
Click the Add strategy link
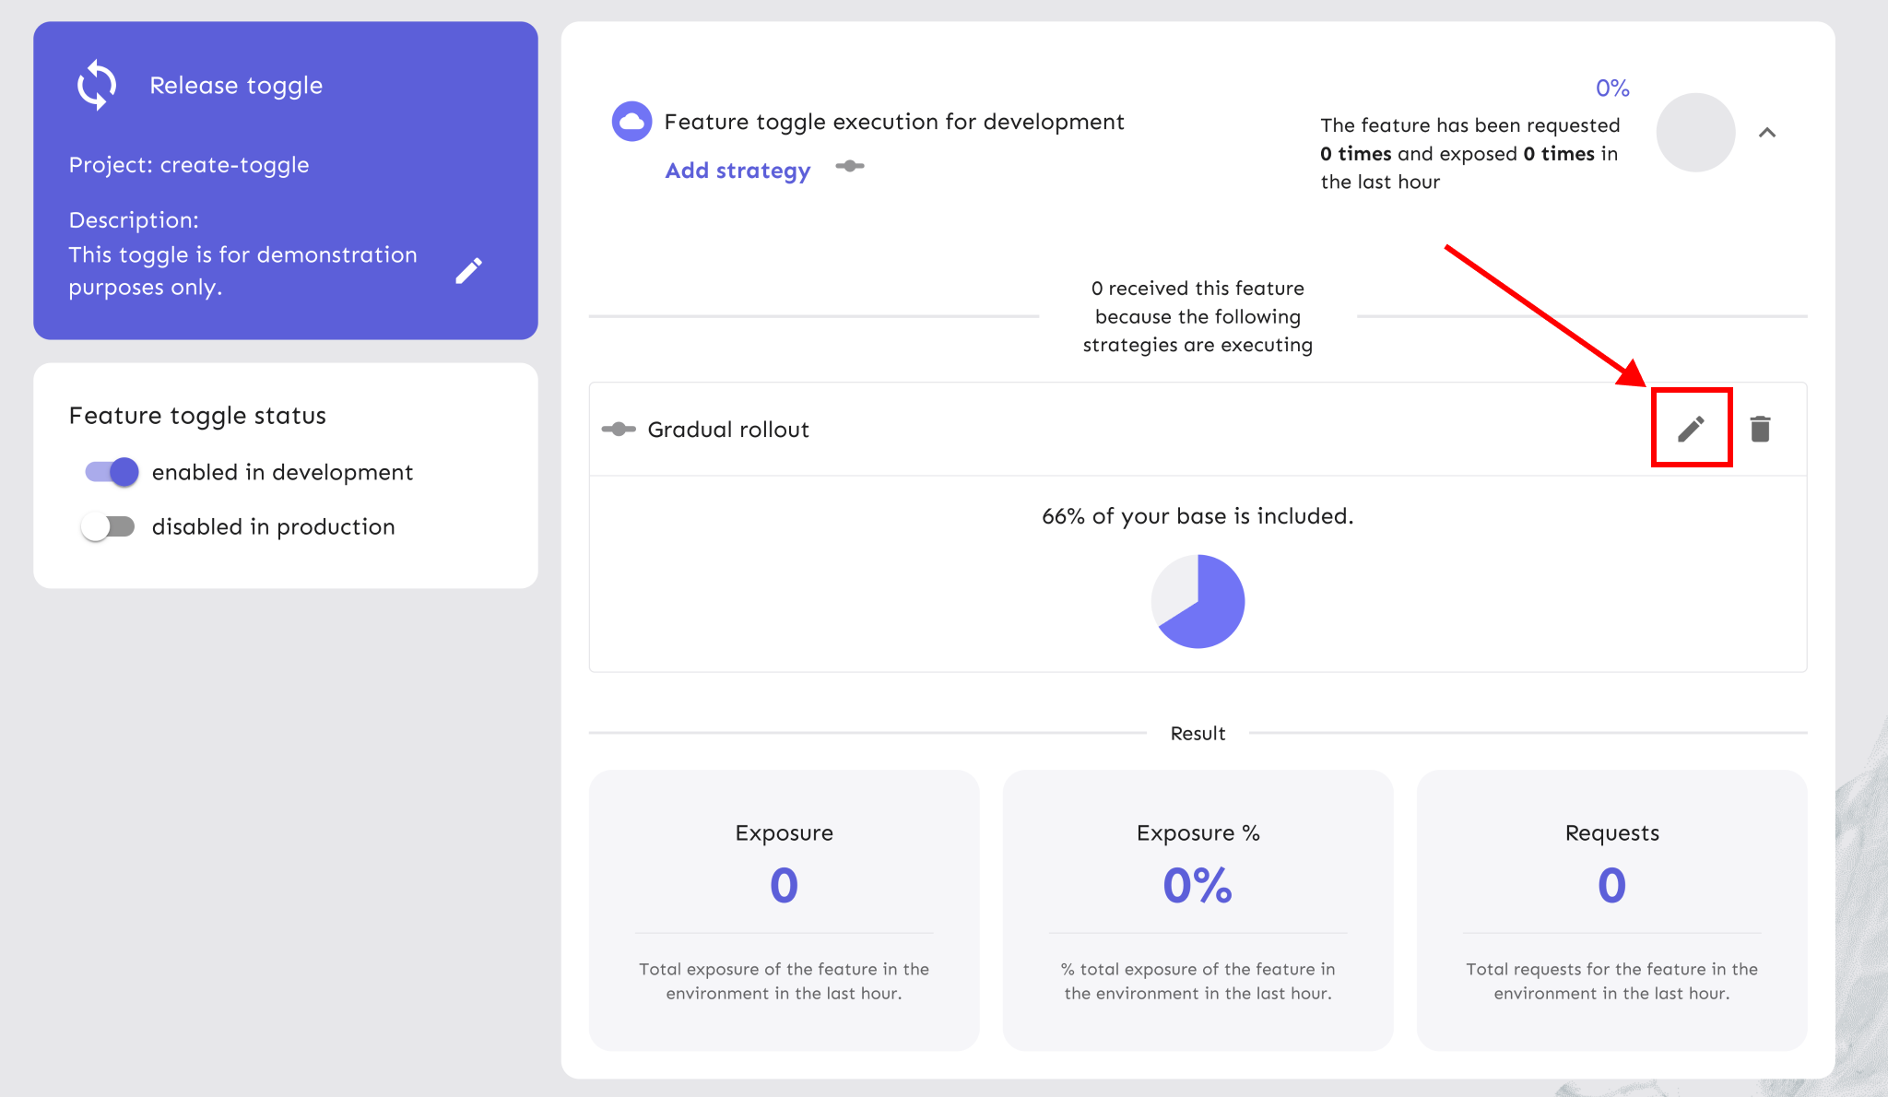pos(737,171)
